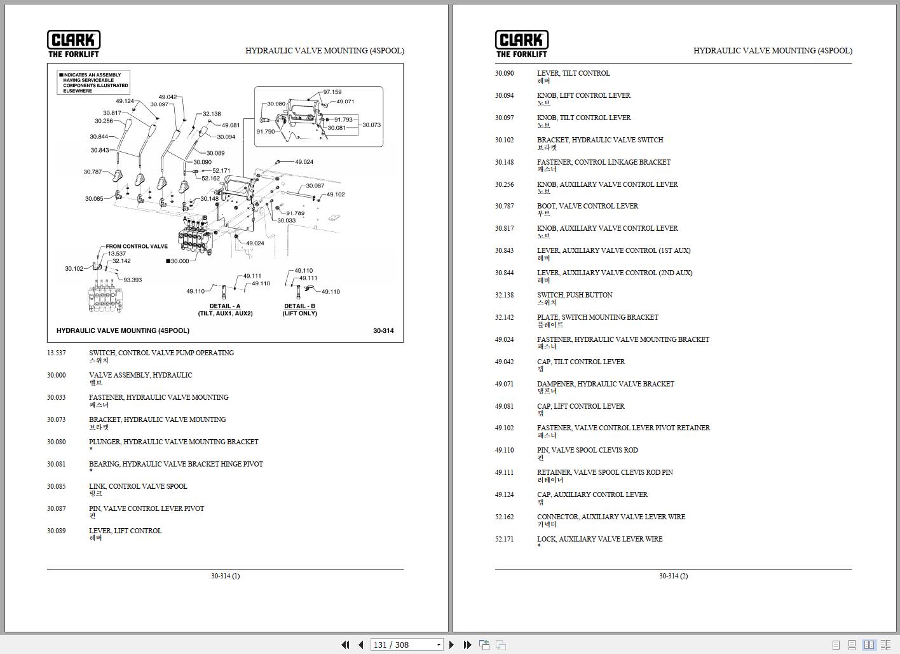
Task: Click the left page title 'HYDRAULIC VALVE MOUNTING (4SPOOL)'
Action: [x=325, y=50]
